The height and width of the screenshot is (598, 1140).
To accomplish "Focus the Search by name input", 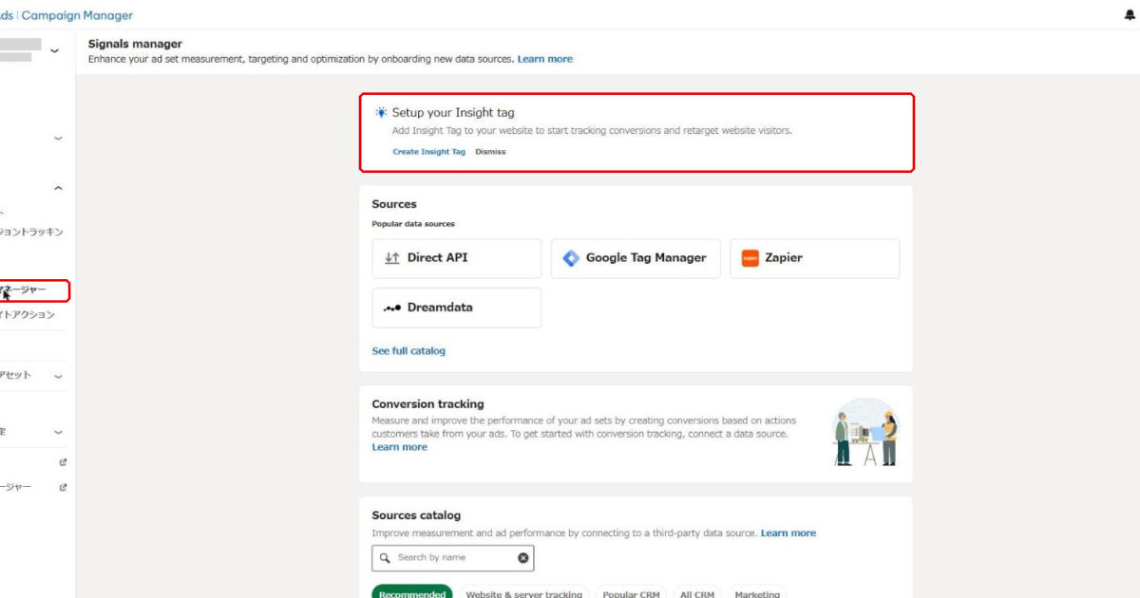I will [x=452, y=558].
